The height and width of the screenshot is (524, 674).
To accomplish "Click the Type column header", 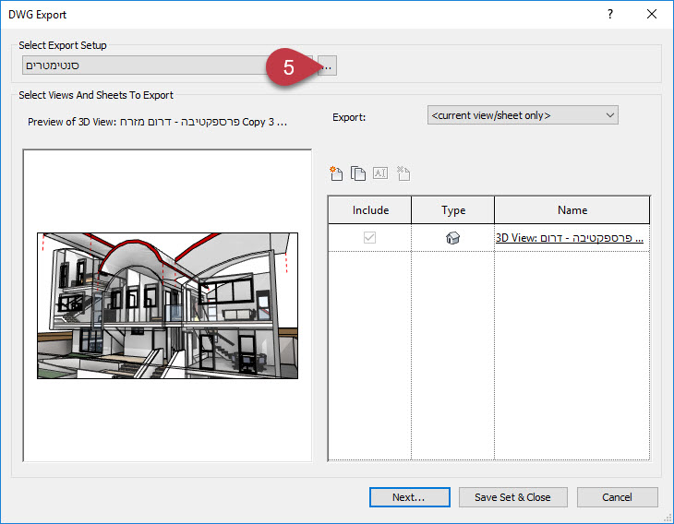I will point(452,210).
